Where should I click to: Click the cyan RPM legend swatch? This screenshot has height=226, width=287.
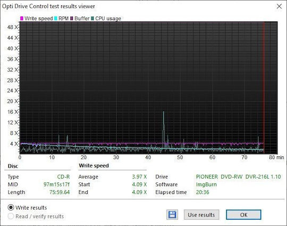coord(56,19)
